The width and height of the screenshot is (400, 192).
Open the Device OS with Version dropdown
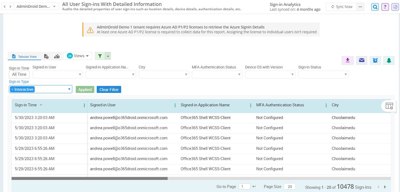click(x=270, y=74)
